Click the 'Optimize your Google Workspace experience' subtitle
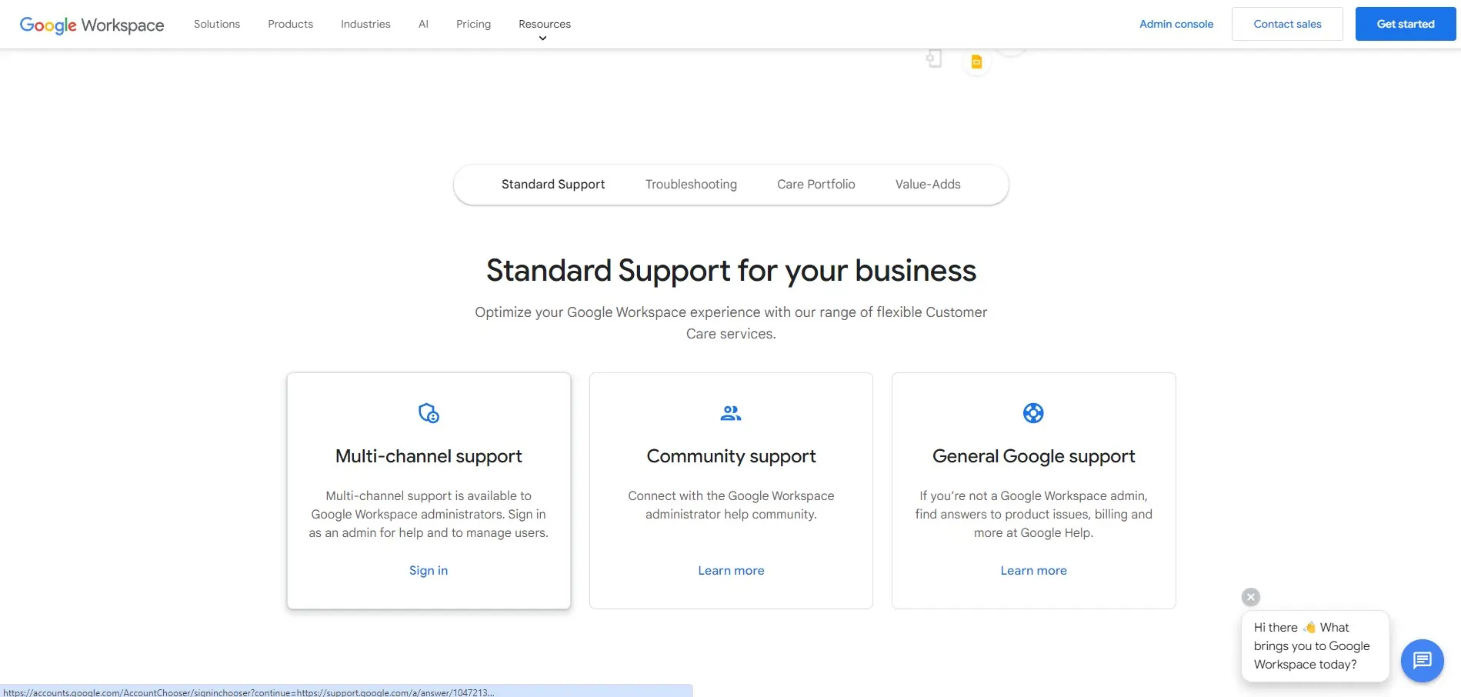Image resolution: width=1461 pixels, height=697 pixels. pyautogui.click(x=731, y=323)
